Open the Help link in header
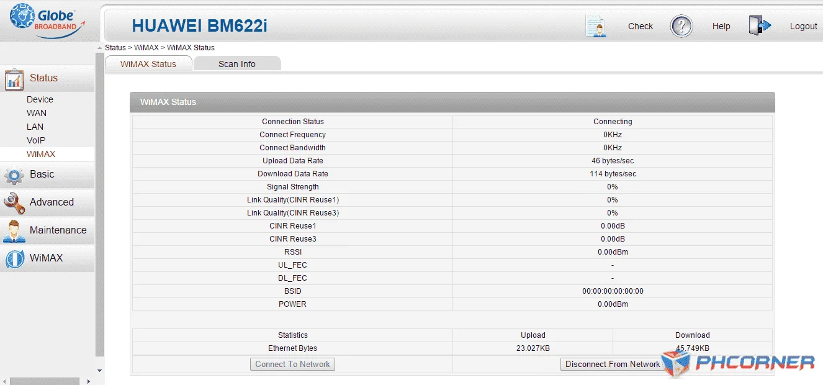The image size is (823, 385). (721, 26)
